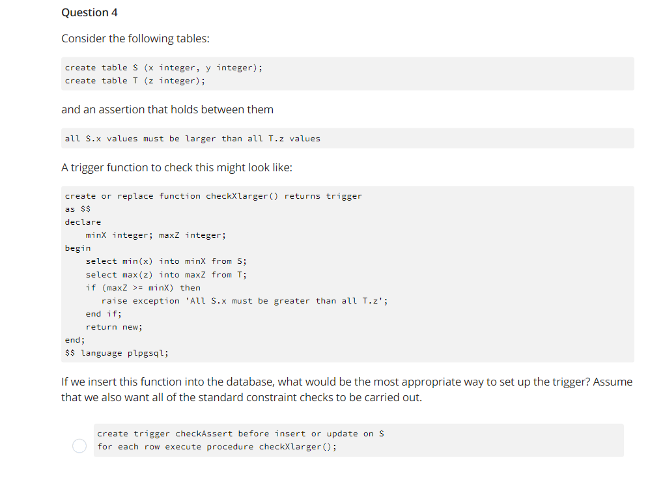
Task: Click the '$$ language plpgsql;' line
Action: point(117,353)
